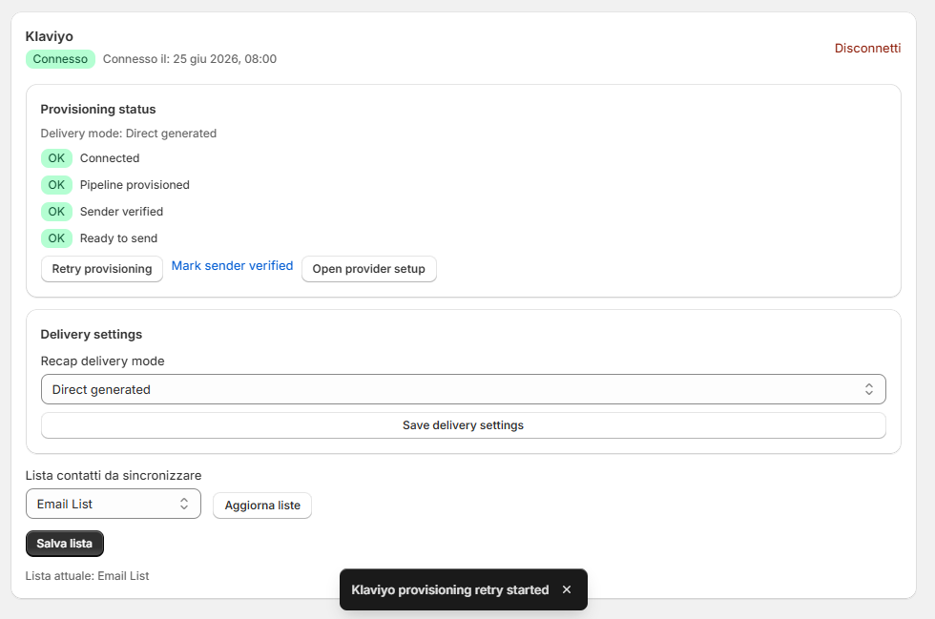Click the OK badge next to Connected
Viewport: 935px width, 619px height.
tap(56, 158)
